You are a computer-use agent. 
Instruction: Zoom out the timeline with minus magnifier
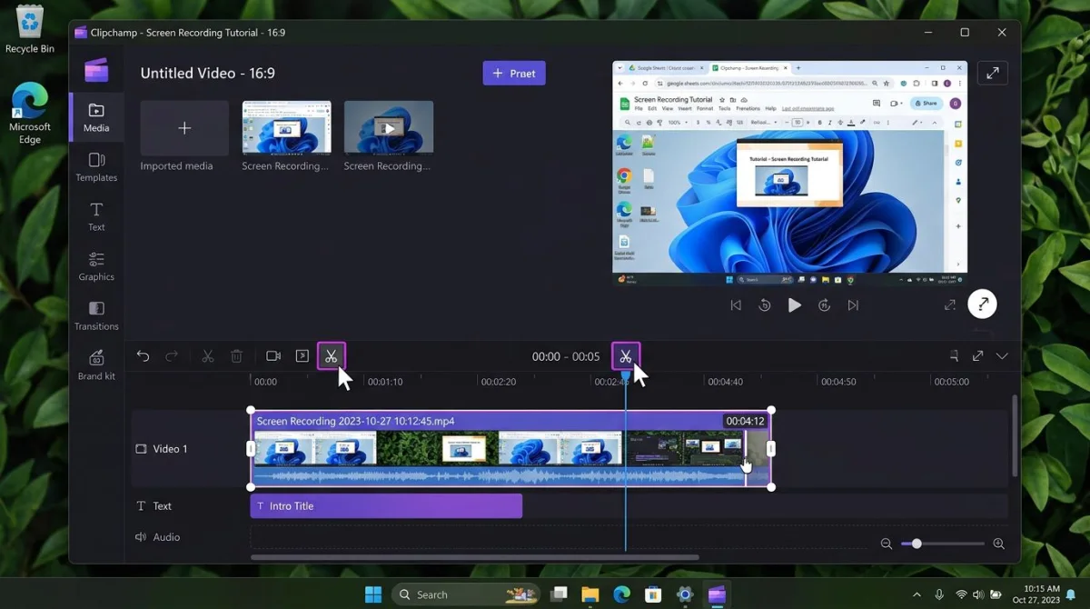[x=887, y=544]
